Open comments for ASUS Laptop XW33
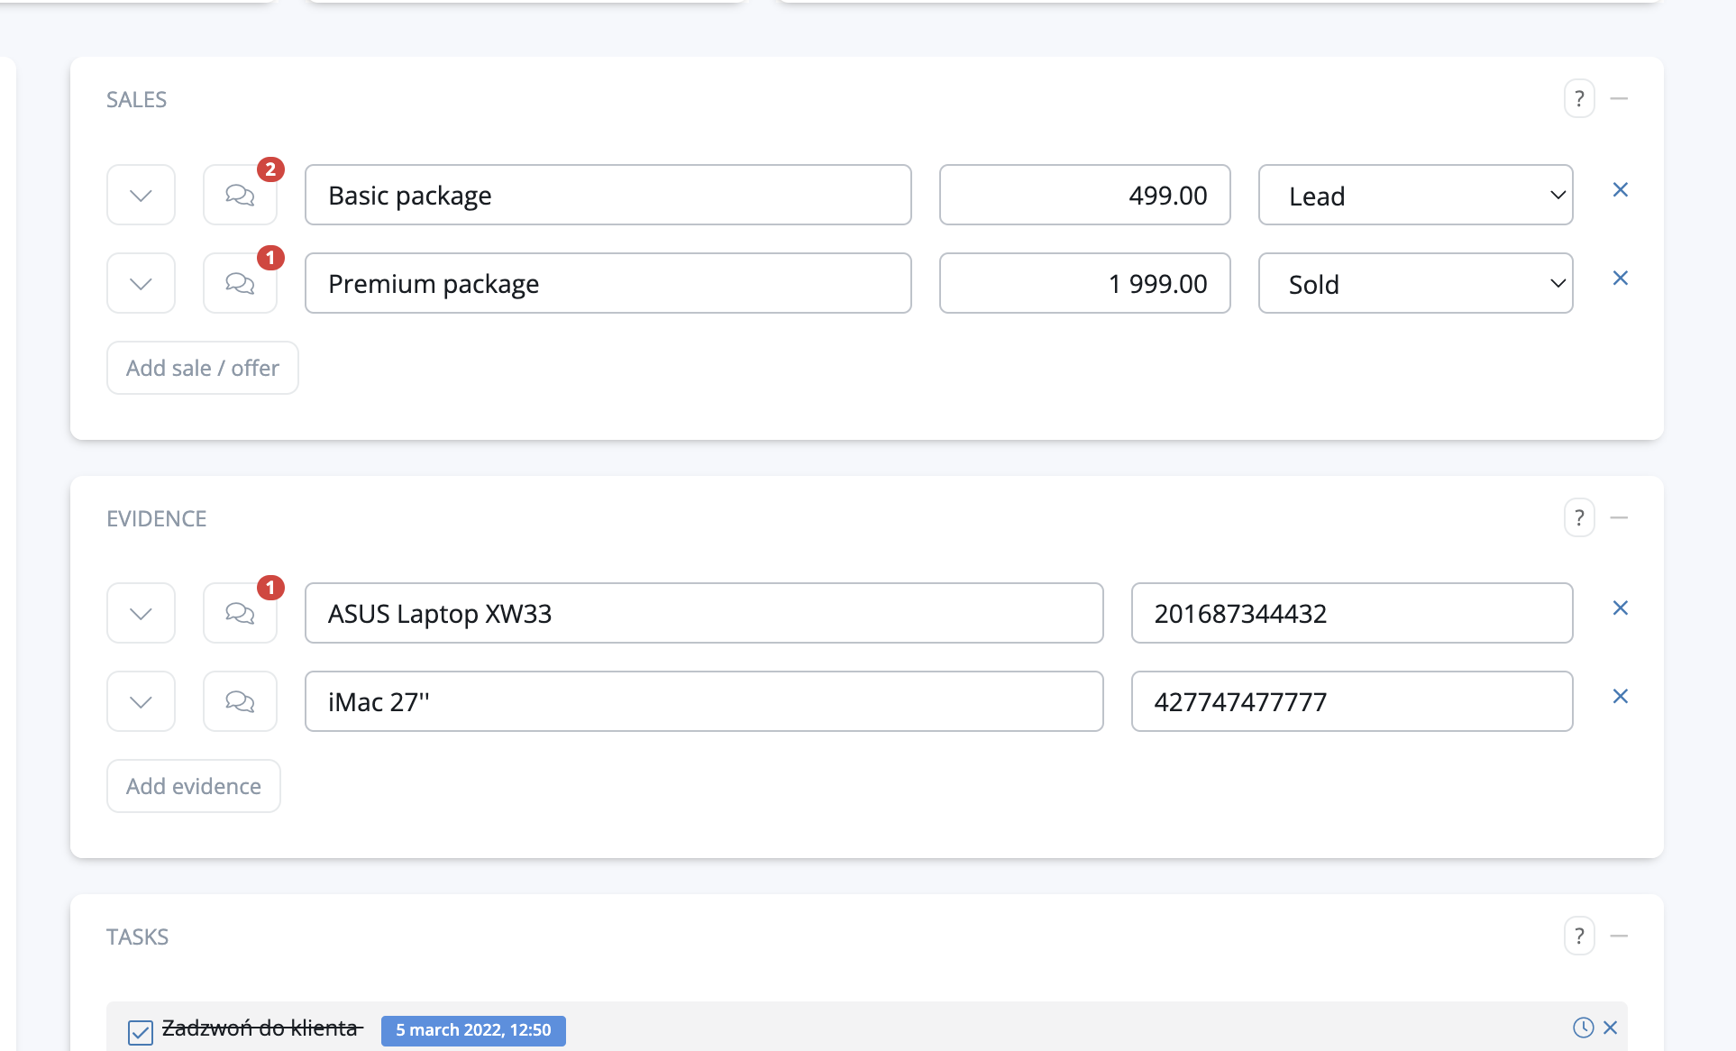Viewport: 1736px width, 1051px height. click(240, 613)
